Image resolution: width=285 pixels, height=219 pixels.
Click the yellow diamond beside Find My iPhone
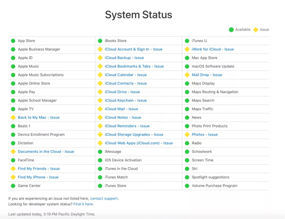(x=13, y=177)
